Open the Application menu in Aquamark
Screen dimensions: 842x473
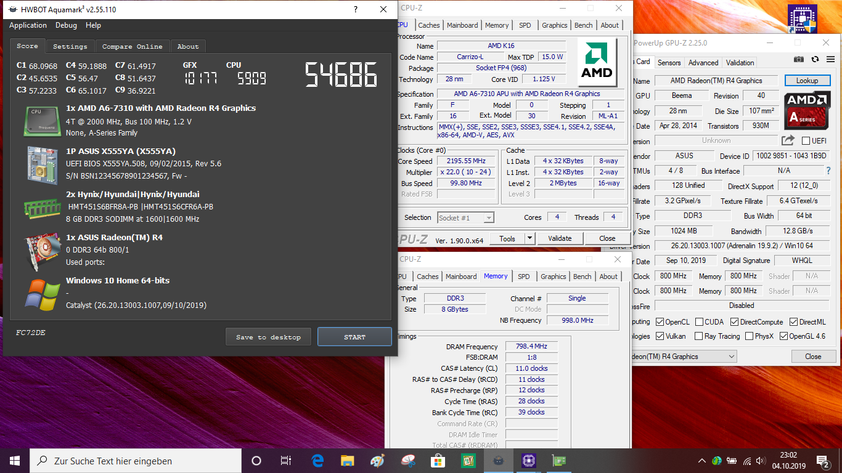[28, 25]
